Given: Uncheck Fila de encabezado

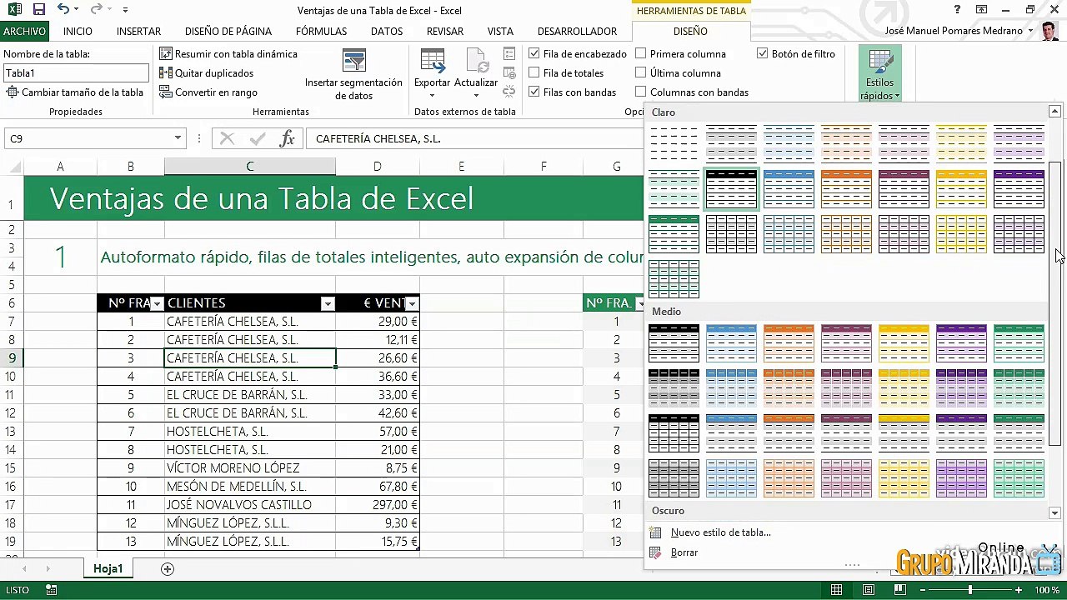Looking at the screenshot, I should pos(534,54).
